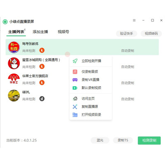165x165 pixels.
Task: Select 默认录制视频 from context menu
Action: click(91, 88)
